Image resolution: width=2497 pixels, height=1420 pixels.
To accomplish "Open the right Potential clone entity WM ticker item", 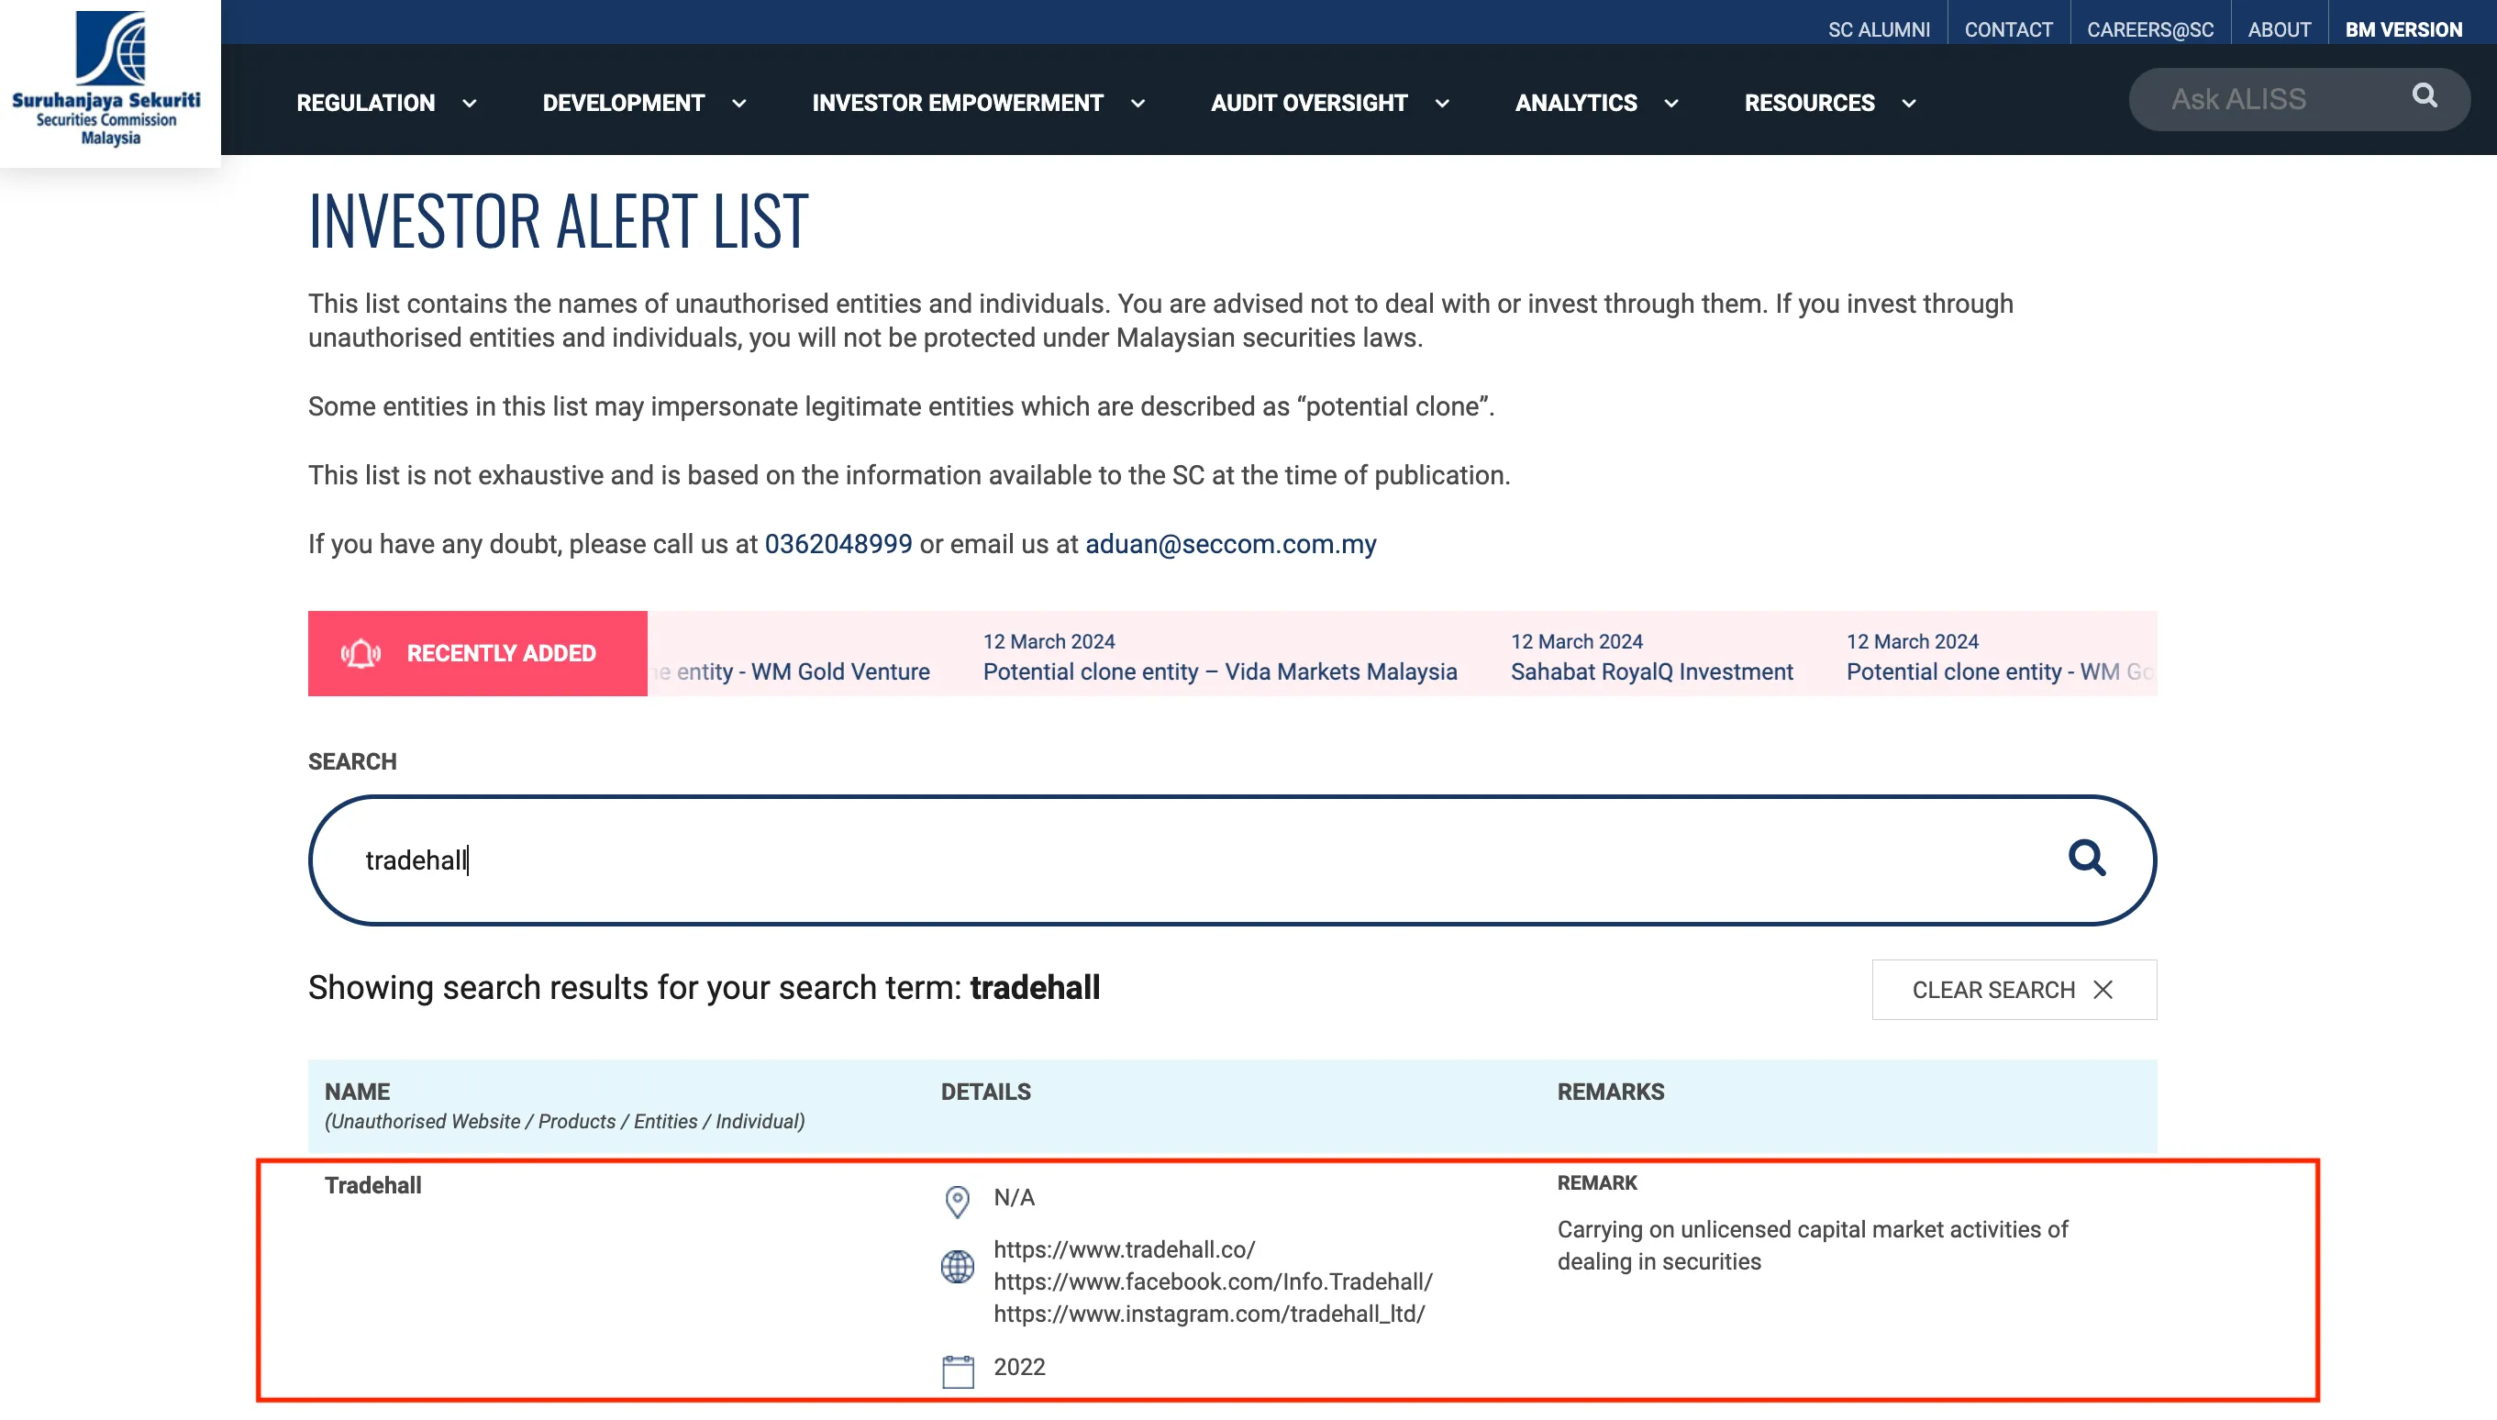I will click(1999, 672).
